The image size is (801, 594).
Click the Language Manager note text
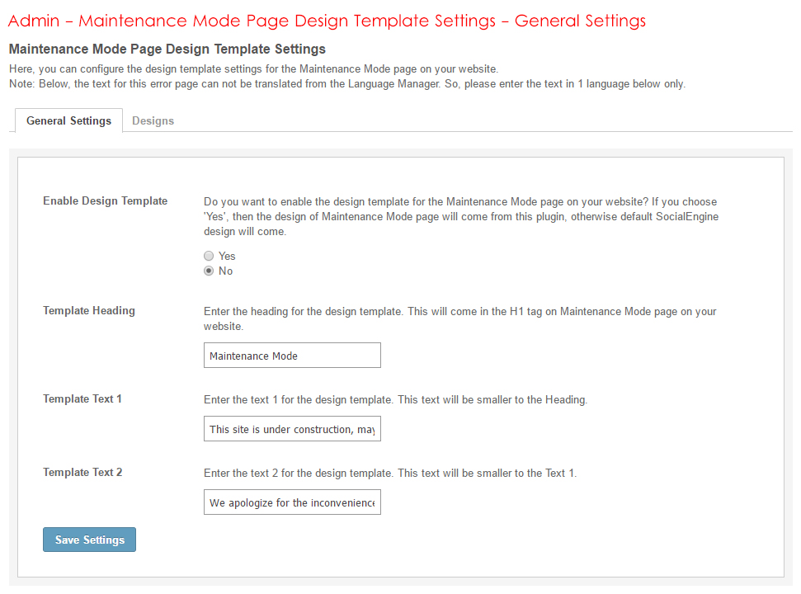[346, 84]
